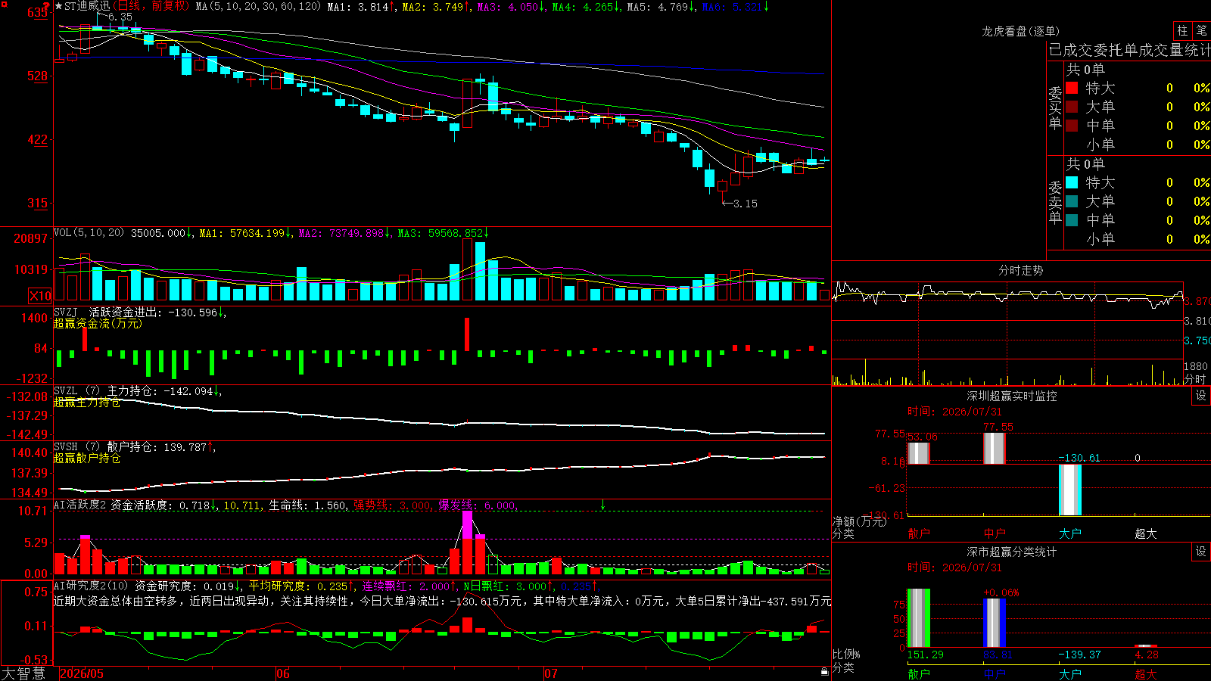Open 设 settings for 深圳超赢实时监控
The height and width of the screenshot is (681, 1211).
pyautogui.click(x=1201, y=396)
